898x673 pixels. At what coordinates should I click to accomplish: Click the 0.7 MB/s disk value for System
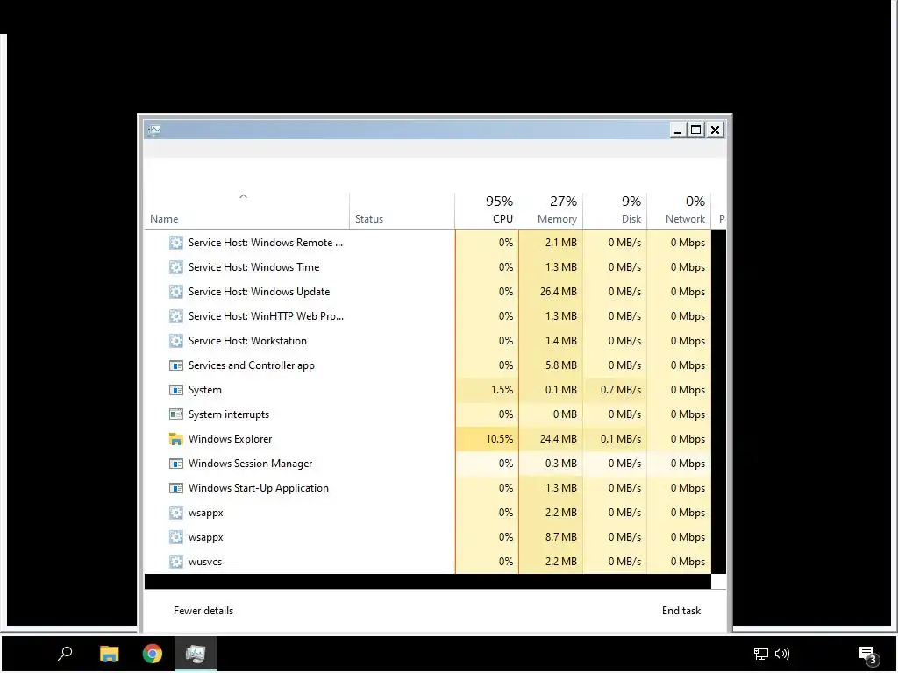[x=621, y=390]
